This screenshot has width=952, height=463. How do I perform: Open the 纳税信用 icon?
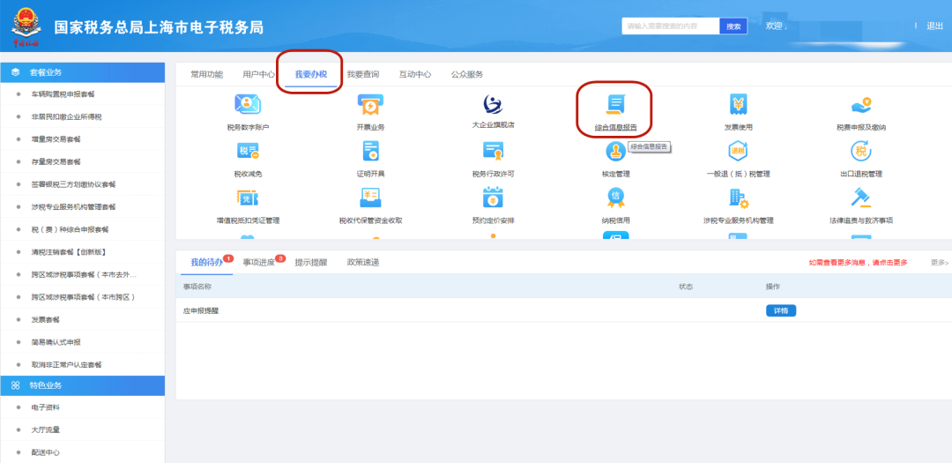[x=615, y=198]
